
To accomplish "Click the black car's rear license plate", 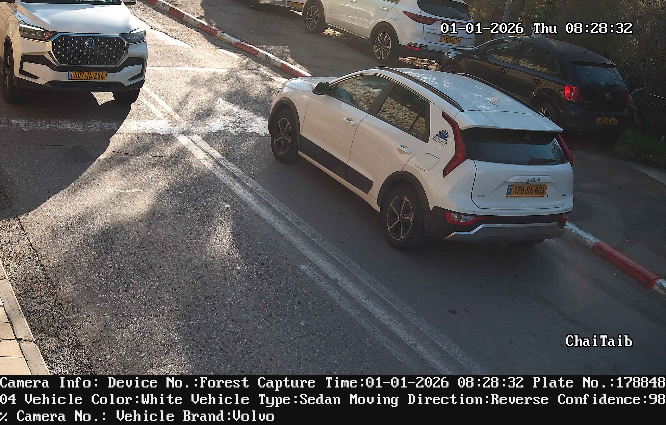I will click(606, 120).
